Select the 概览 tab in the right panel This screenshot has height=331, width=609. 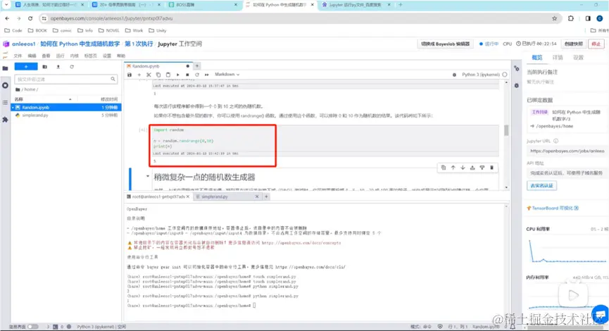coord(537,58)
